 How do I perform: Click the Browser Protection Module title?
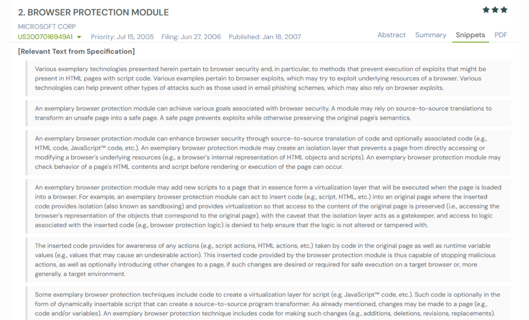tap(93, 12)
